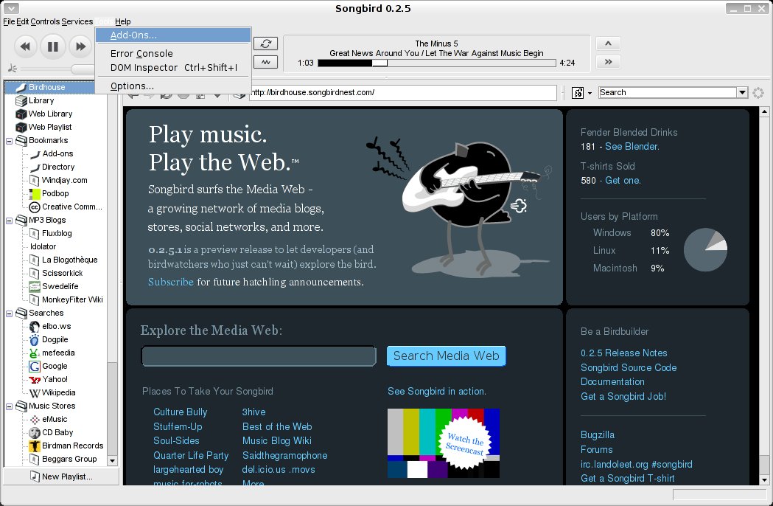The width and height of the screenshot is (773, 506).
Task: Collapse the MP3 Blogs folder
Action: coord(9,221)
